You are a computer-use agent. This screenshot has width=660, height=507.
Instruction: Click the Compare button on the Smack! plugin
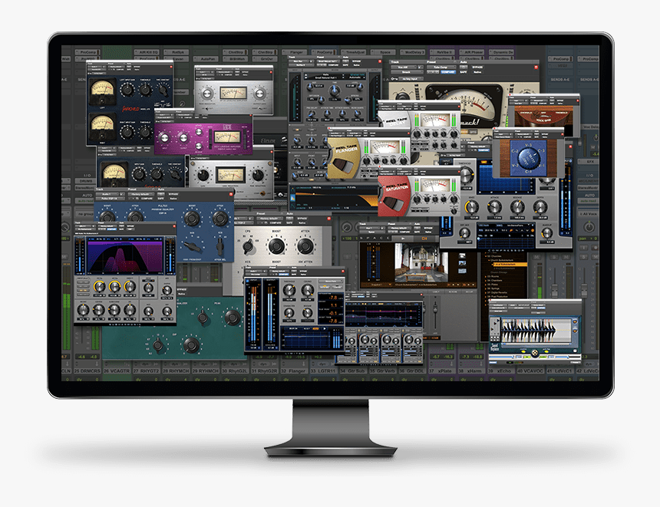(449, 72)
